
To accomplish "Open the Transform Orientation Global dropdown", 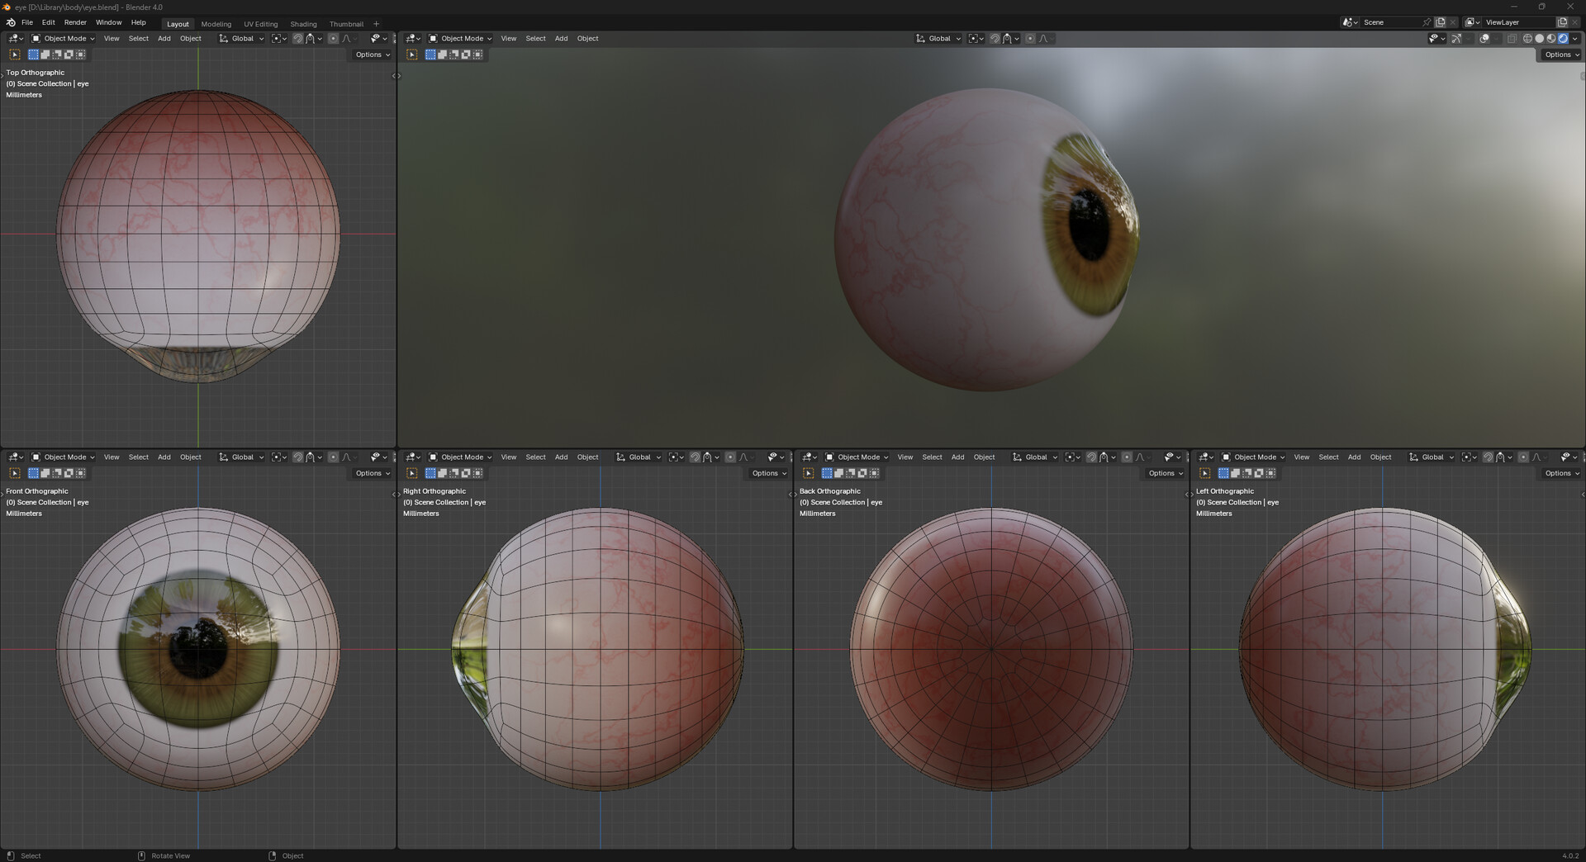I will tap(240, 38).
